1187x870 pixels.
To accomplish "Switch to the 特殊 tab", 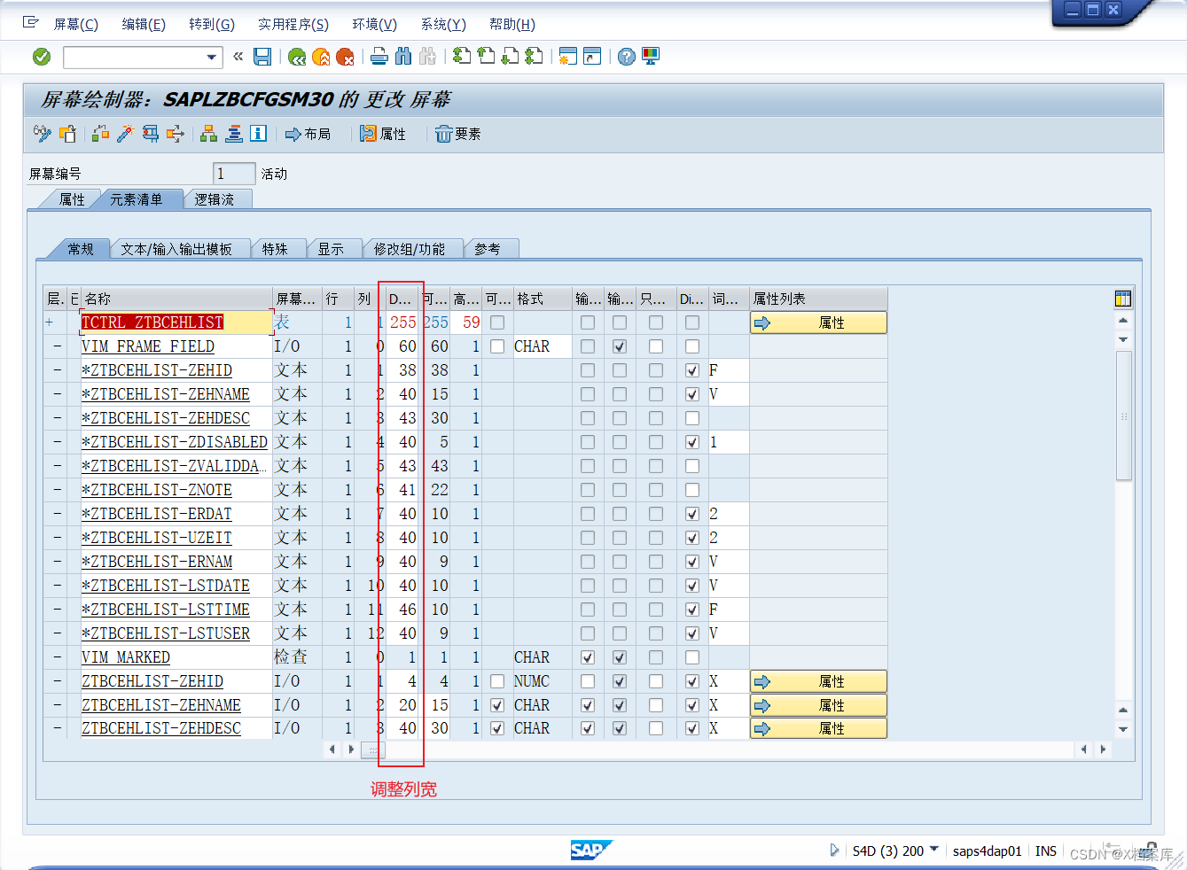I will pyautogui.click(x=275, y=249).
